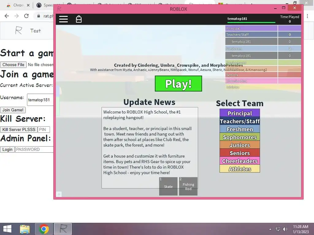
Task: Click the green Play! button
Action: (178, 84)
